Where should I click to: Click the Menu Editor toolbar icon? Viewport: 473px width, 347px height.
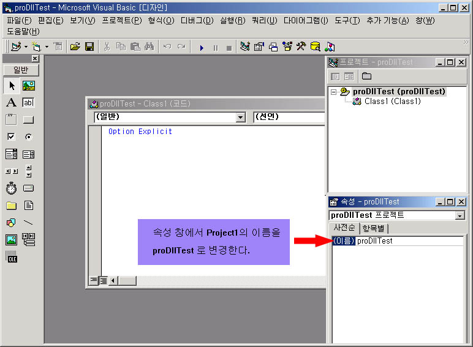pos(58,47)
